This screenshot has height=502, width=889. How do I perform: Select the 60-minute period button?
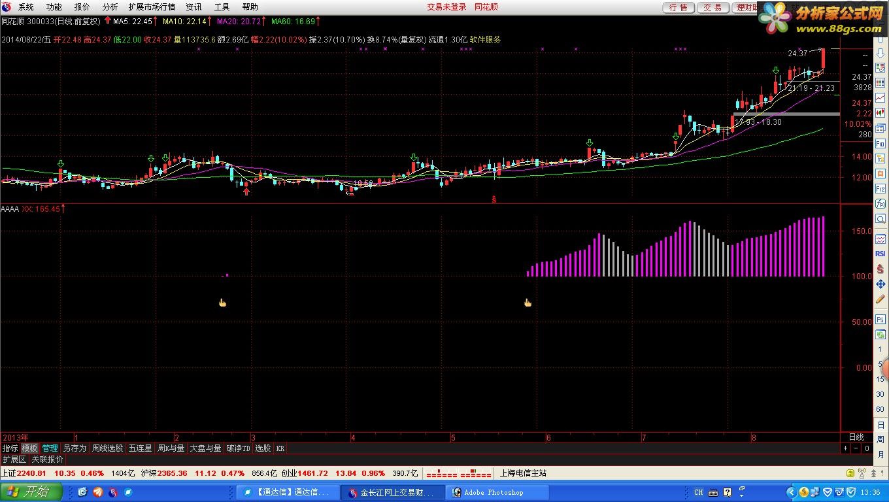pos(880,409)
